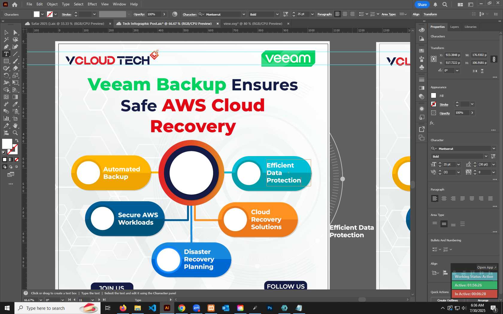Viewport: 503px width, 314px height.
Task: Open Align link in control bar
Action: tap(416, 14)
